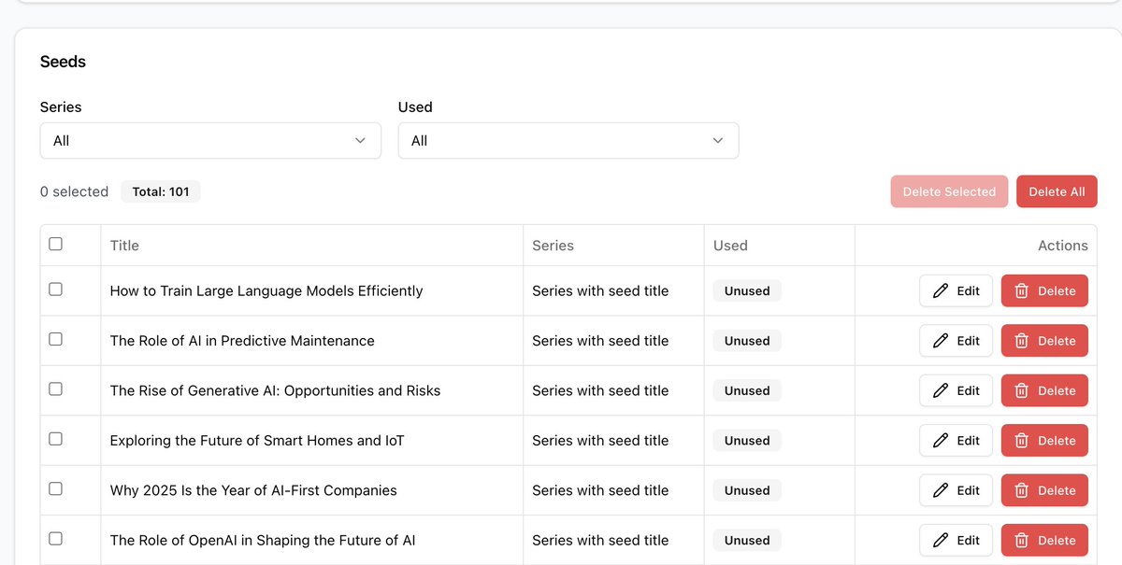Click the Title column header
This screenshot has height=565, width=1122.
[x=124, y=246]
